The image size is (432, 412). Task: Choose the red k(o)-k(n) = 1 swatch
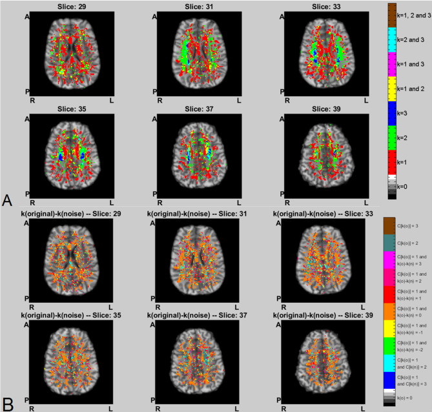point(389,294)
